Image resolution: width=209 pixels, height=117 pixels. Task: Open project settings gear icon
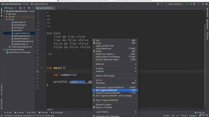pyautogui.click(x=29, y=8)
